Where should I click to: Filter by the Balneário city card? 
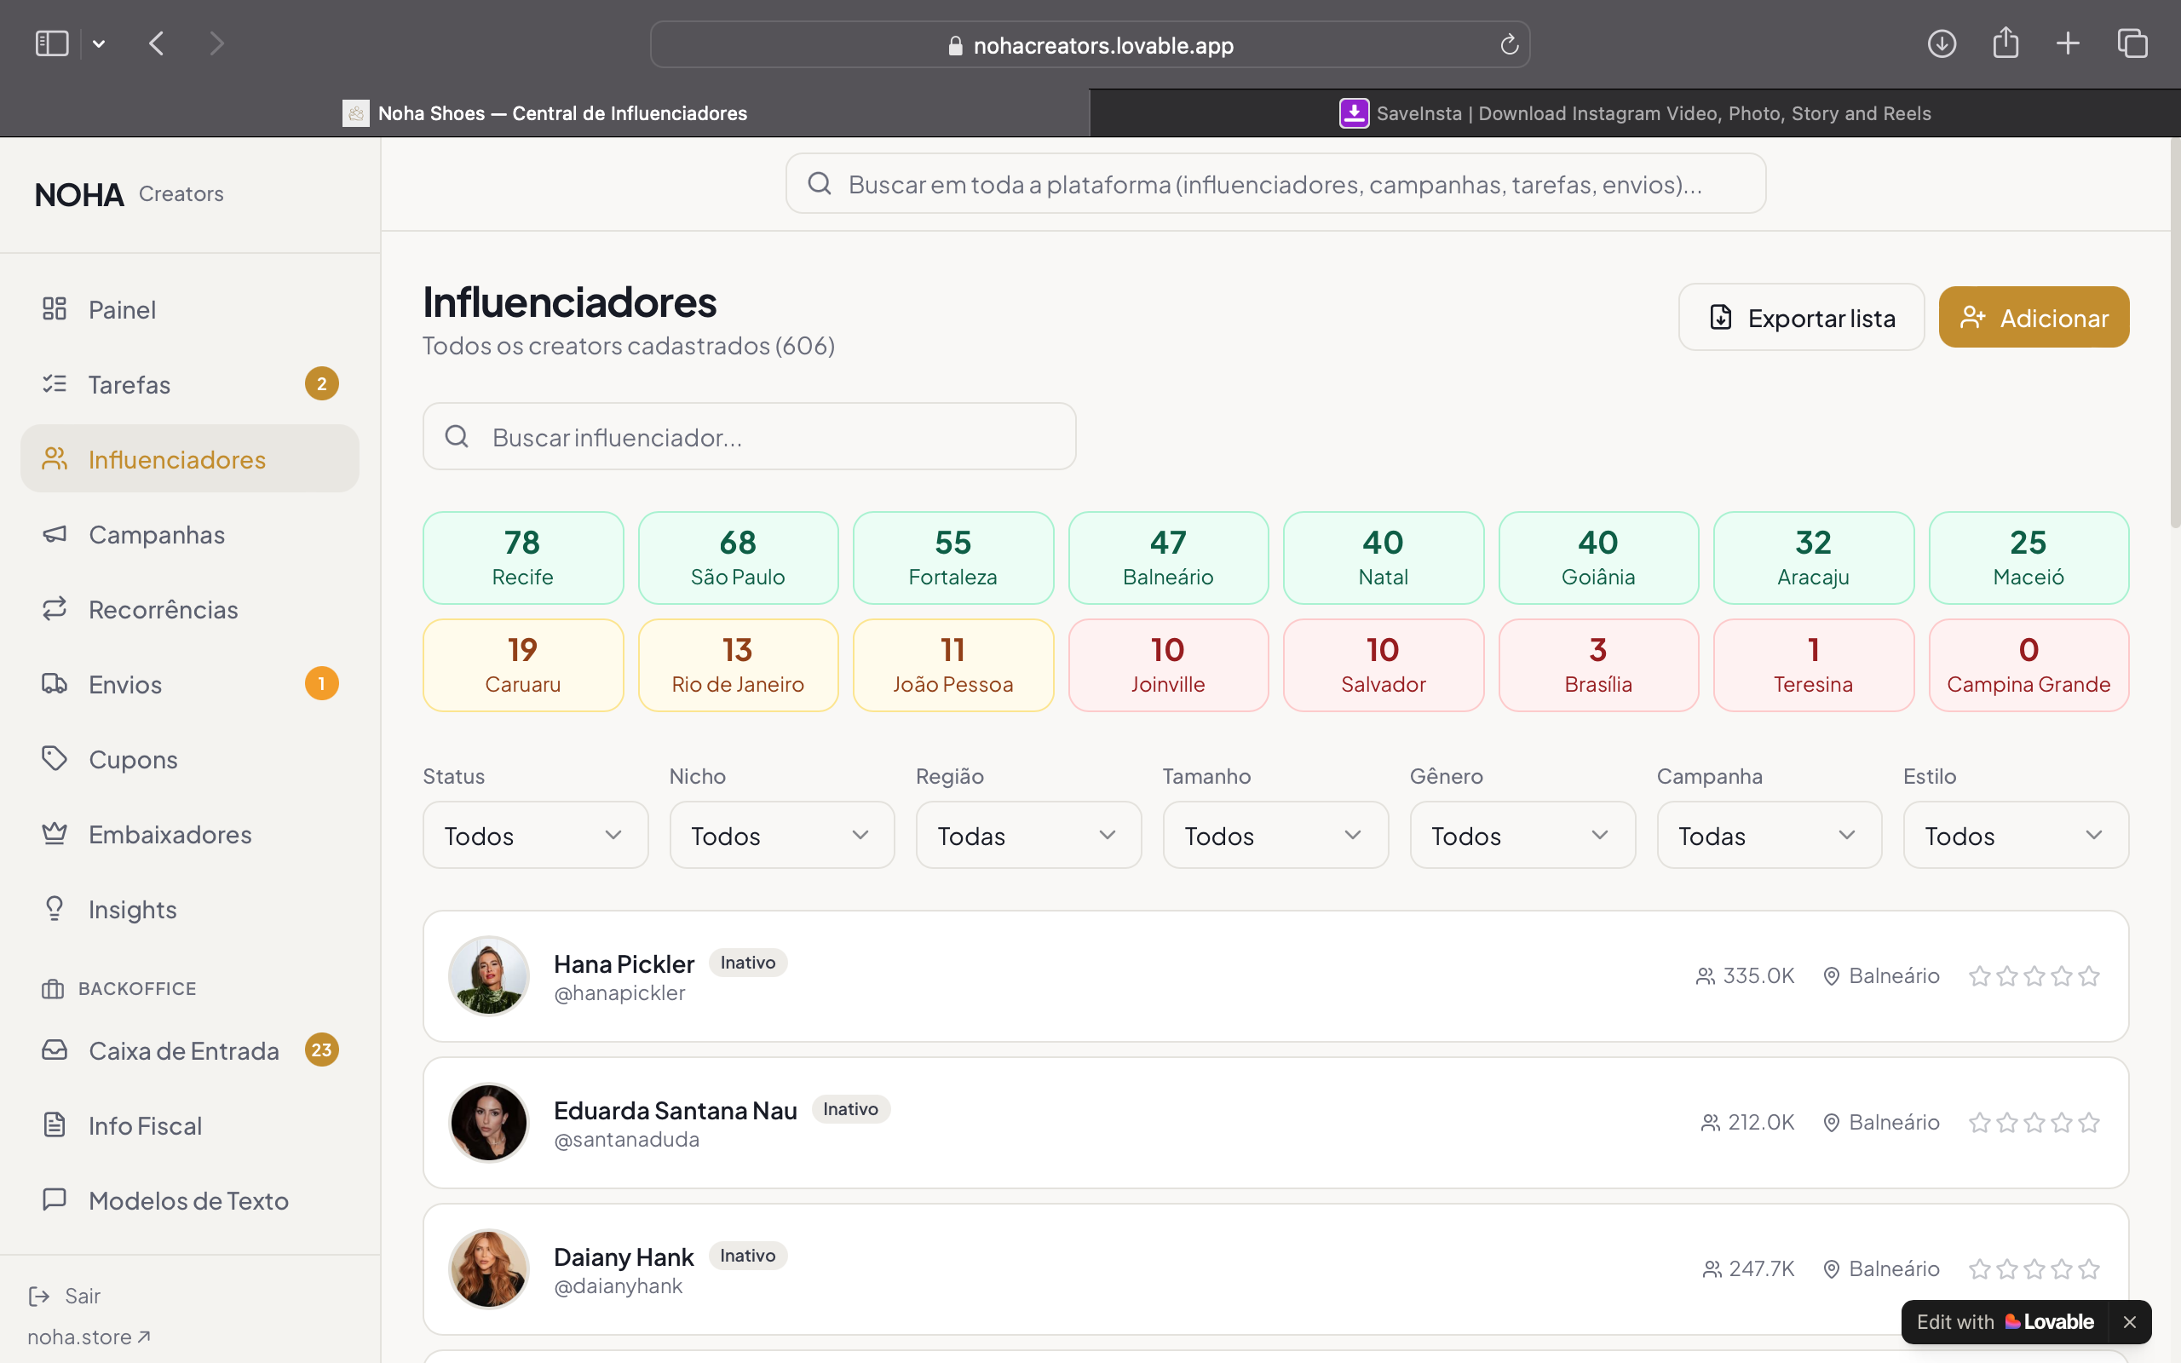[x=1168, y=558]
